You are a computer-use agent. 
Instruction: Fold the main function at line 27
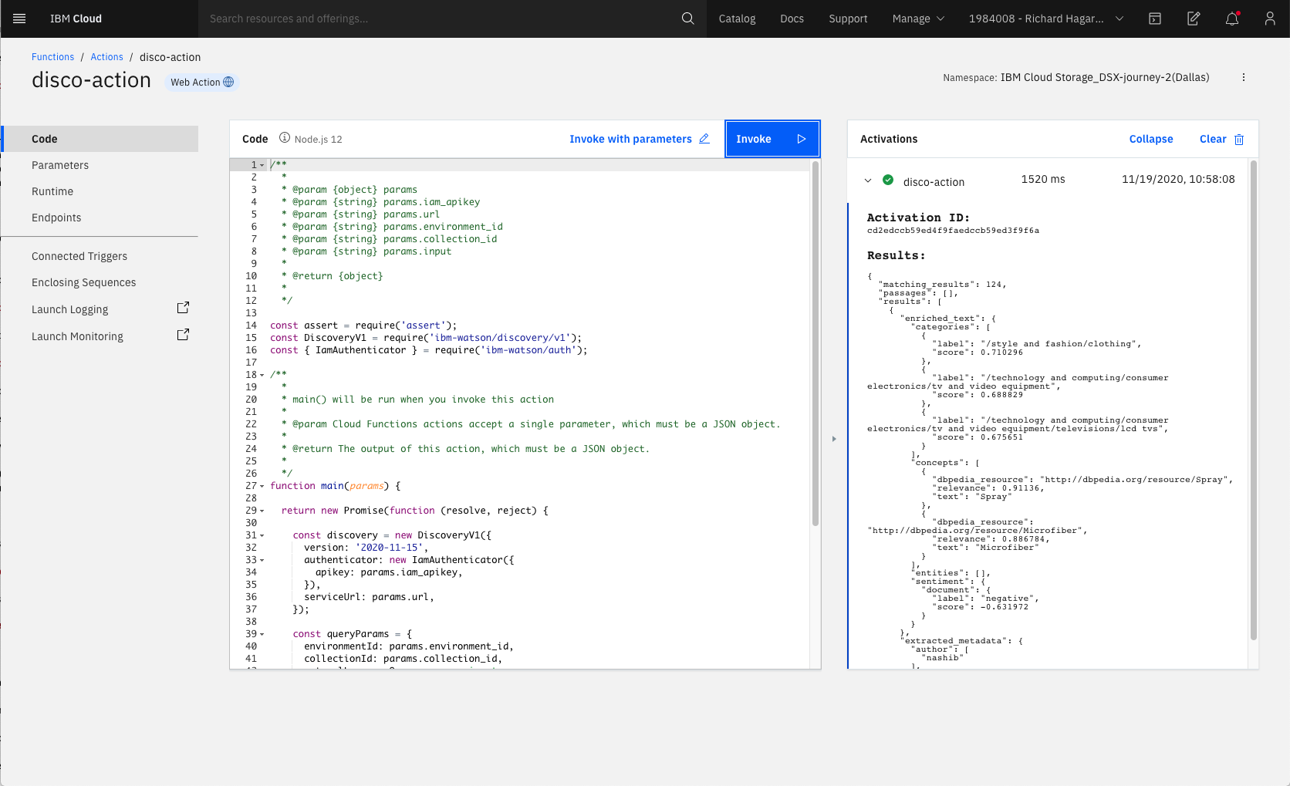(x=262, y=486)
